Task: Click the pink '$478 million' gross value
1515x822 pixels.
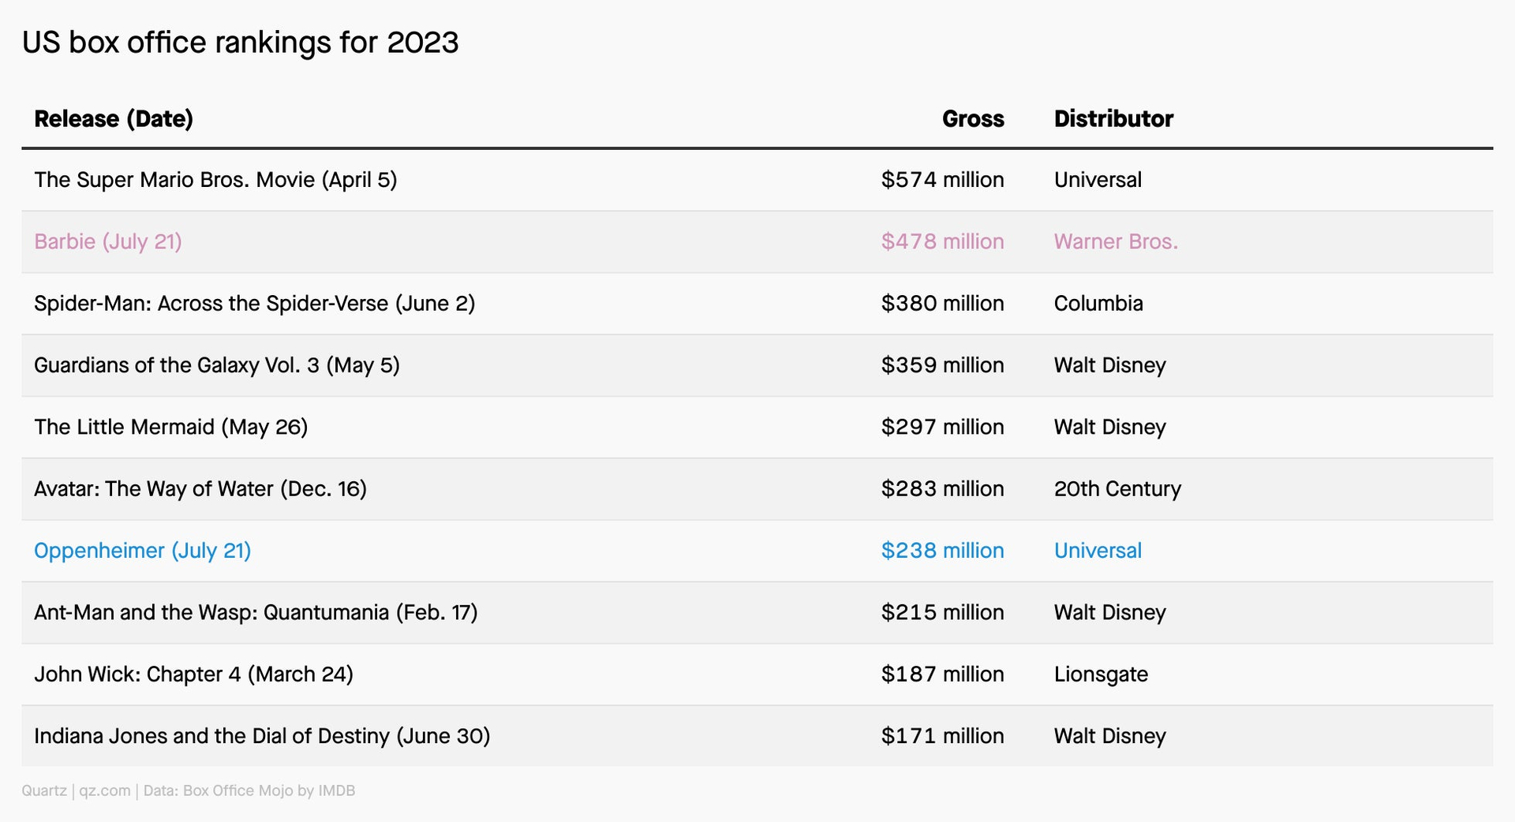Action: (x=943, y=241)
